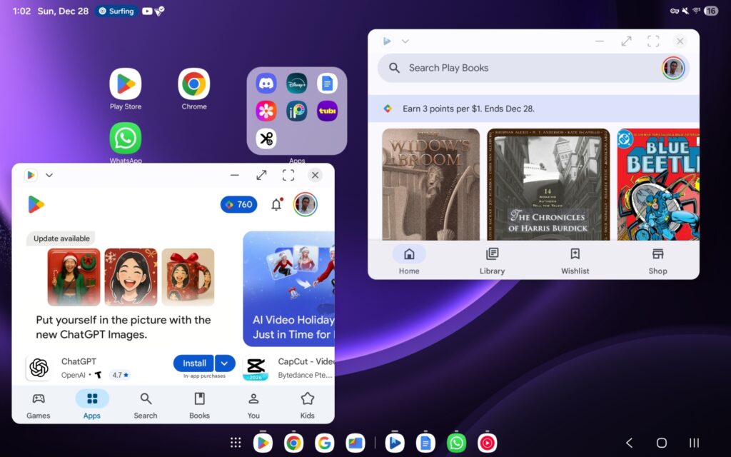Open the app grid from the taskbar

[236, 443]
